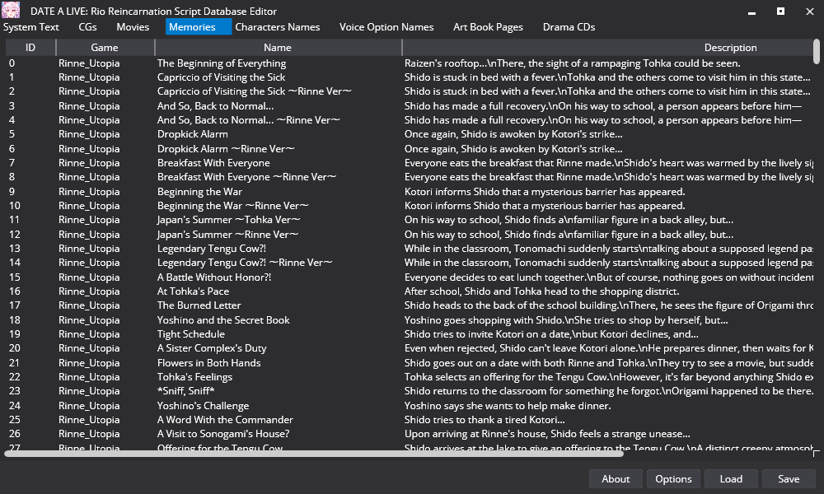Image resolution: width=824 pixels, height=494 pixels.
Task: Click 'Tight Schedule' name cell
Action: coord(191,334)
